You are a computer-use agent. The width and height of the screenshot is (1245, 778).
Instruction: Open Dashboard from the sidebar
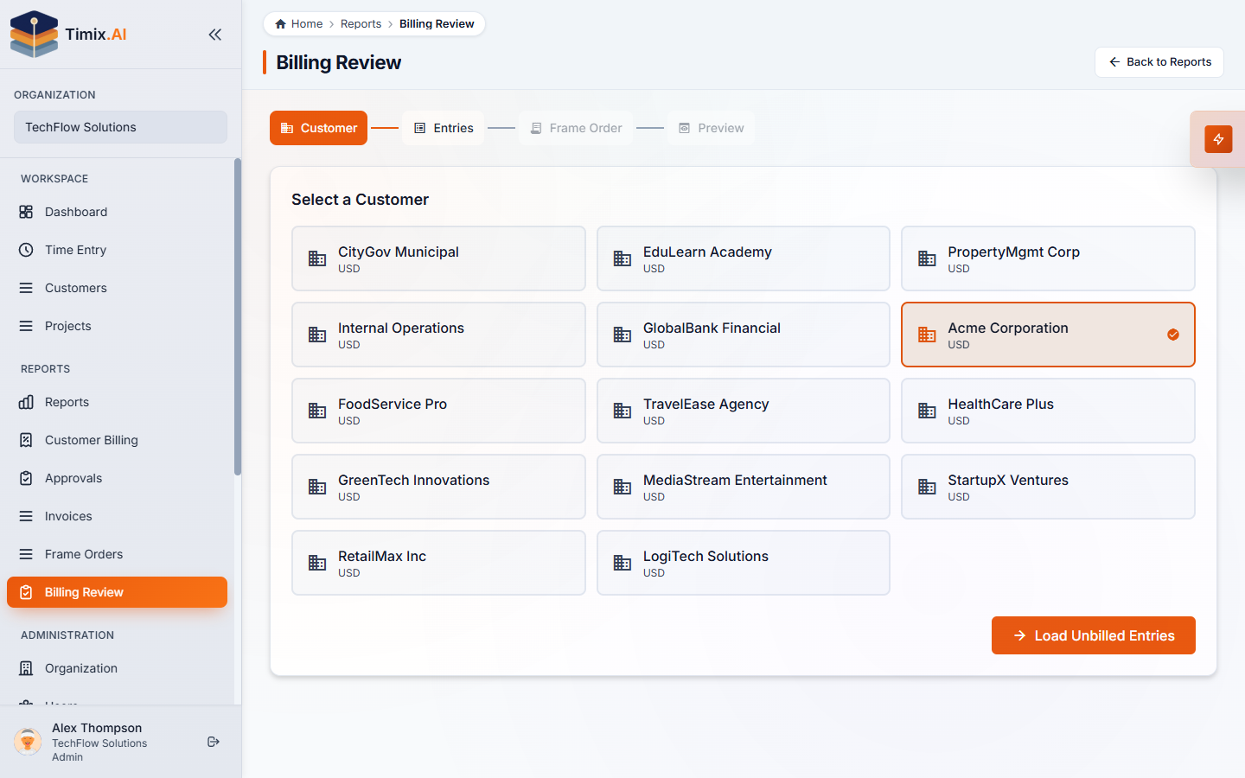117,212
